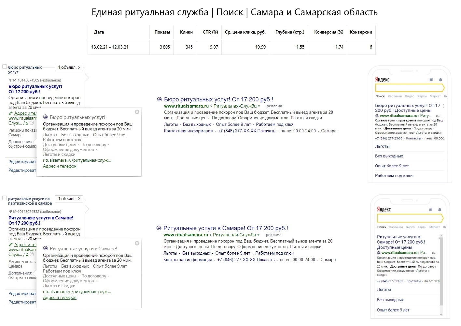Expand '1 объявл.' for 'ритуальные услуги на партизанской' group
Screen dimensions: 461x326
point(69,199)
